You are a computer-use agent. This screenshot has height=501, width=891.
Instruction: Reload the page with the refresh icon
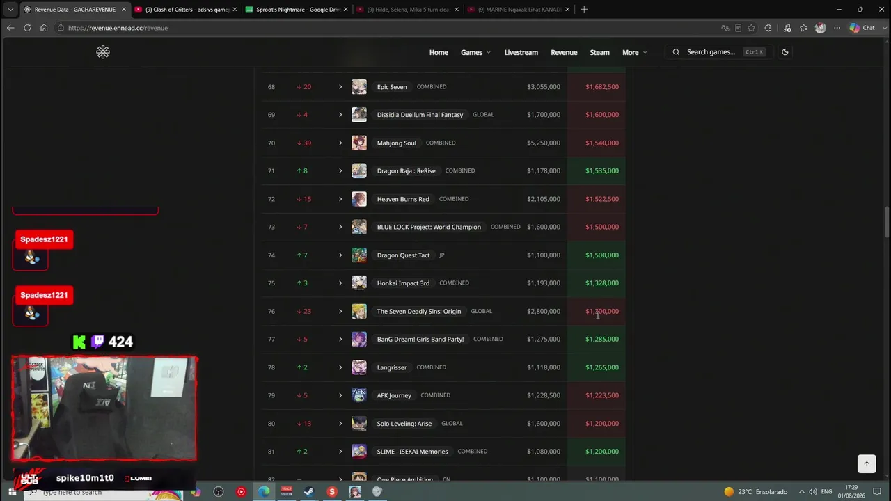tap(27, 28)
